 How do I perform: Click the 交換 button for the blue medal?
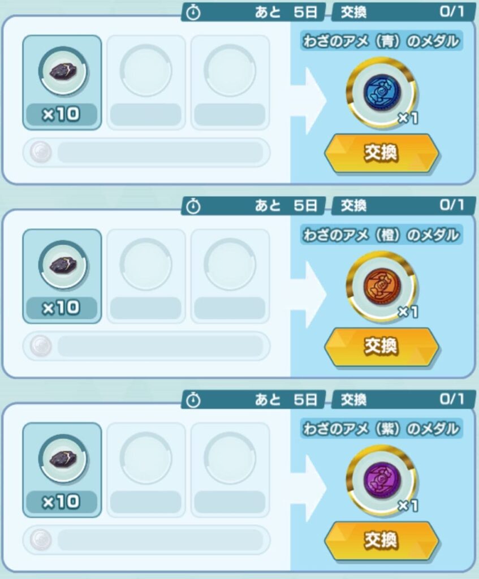click(381, 153)
